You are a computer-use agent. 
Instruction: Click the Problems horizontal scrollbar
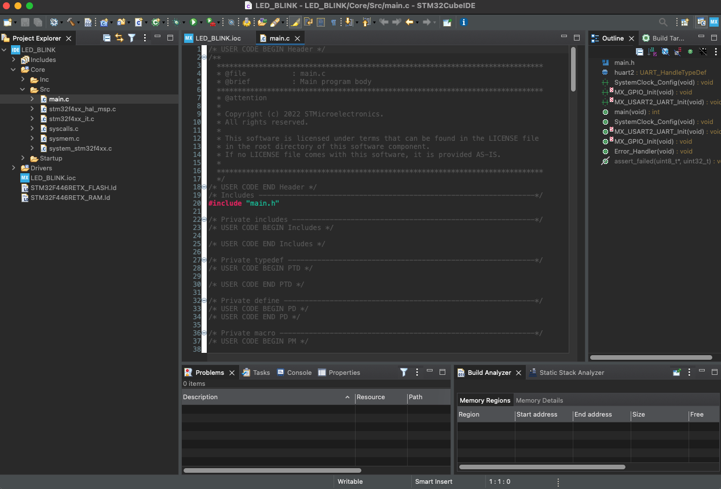coord(272,470)
